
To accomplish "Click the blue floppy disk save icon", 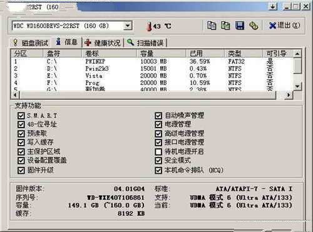I will click(x=240, y=26).
